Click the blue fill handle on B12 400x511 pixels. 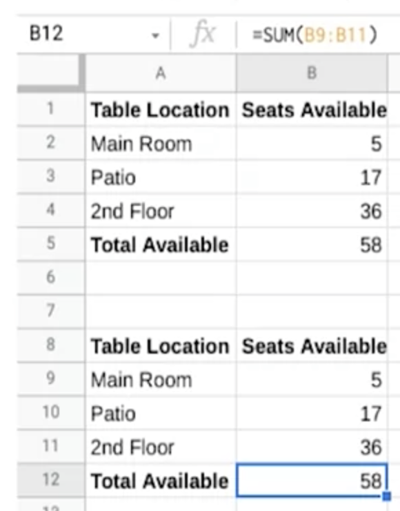pyautogui.click(x=387, y=496)
